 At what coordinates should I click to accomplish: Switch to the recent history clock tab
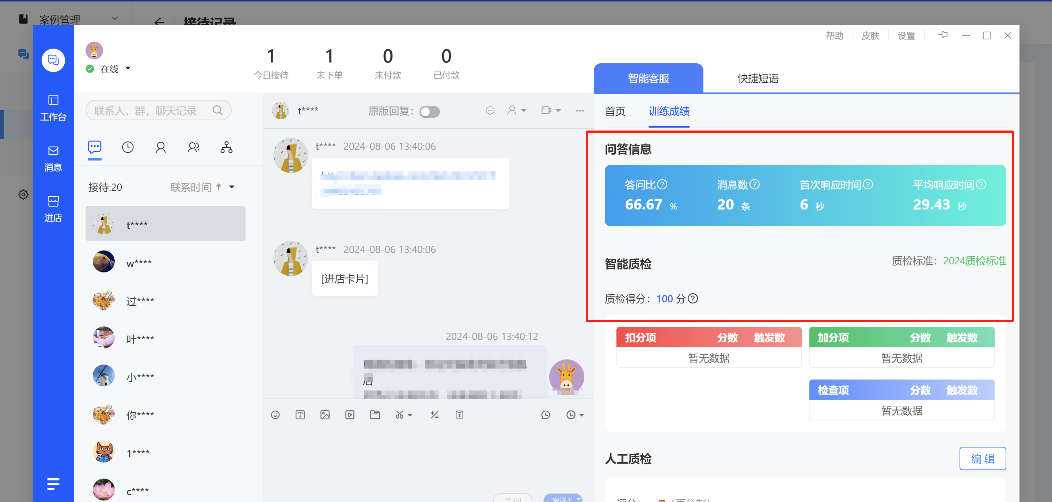(128, 147)
